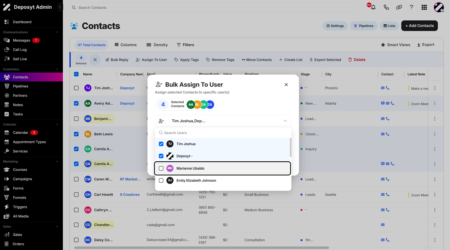The height and width of the screenshot is (250, 450).
Task: Click the X icon to clear selection
Action: click(x=95, y=60)
